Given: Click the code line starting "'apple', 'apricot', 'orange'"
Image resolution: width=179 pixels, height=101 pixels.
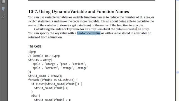Looking at the screenshot, I should 60,68.
